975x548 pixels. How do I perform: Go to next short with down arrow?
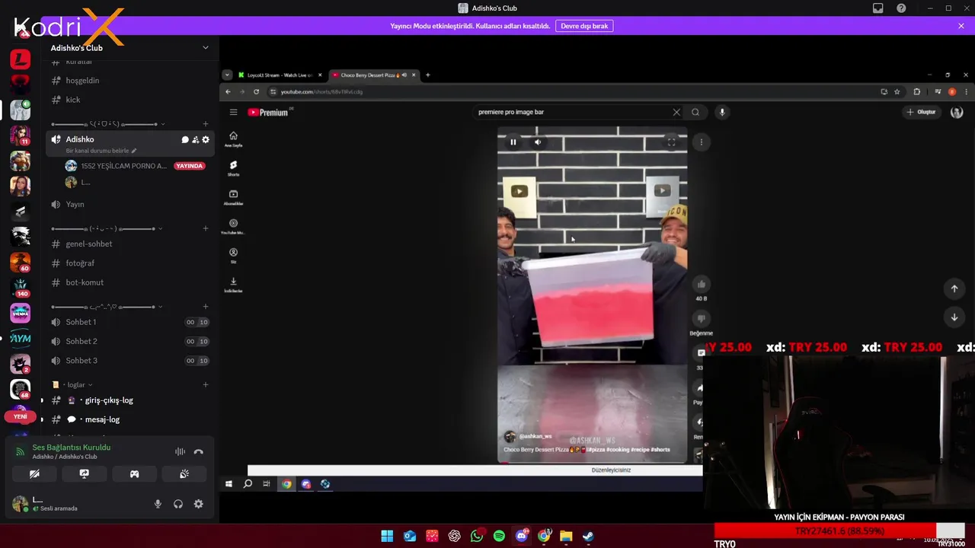[x=954, y=317]
